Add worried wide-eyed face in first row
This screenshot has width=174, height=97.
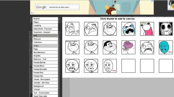[91, 29]
